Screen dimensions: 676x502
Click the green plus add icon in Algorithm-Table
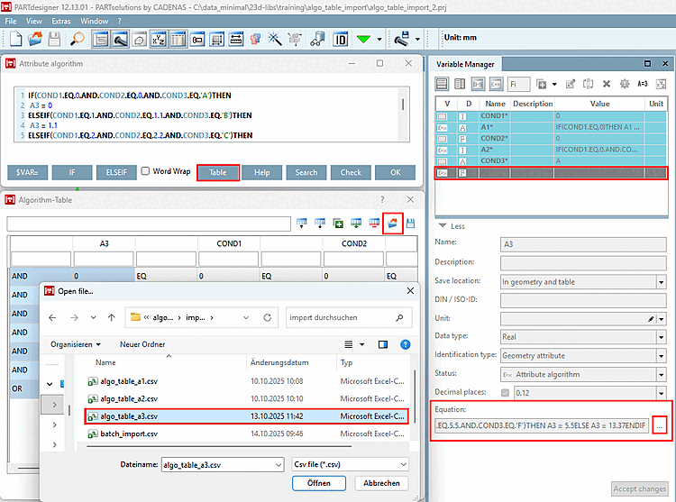[338, 224]
